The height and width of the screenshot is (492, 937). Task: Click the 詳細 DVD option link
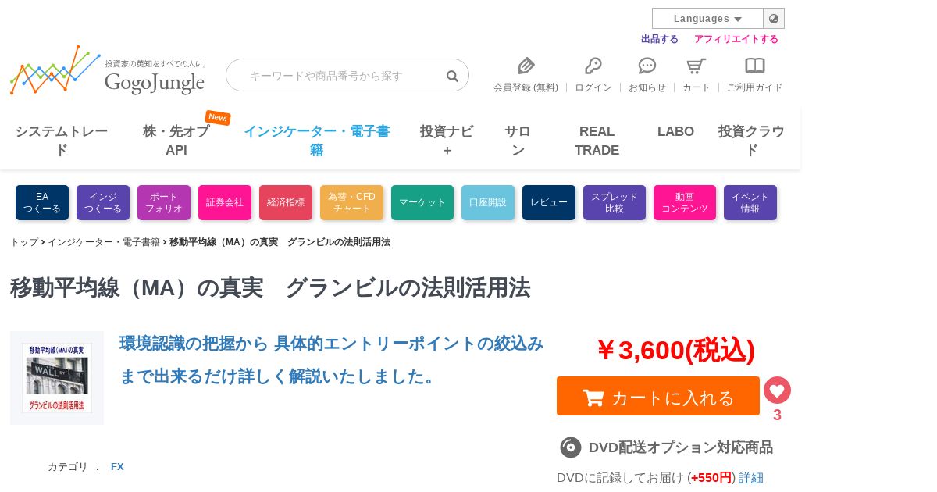(751, 477)
